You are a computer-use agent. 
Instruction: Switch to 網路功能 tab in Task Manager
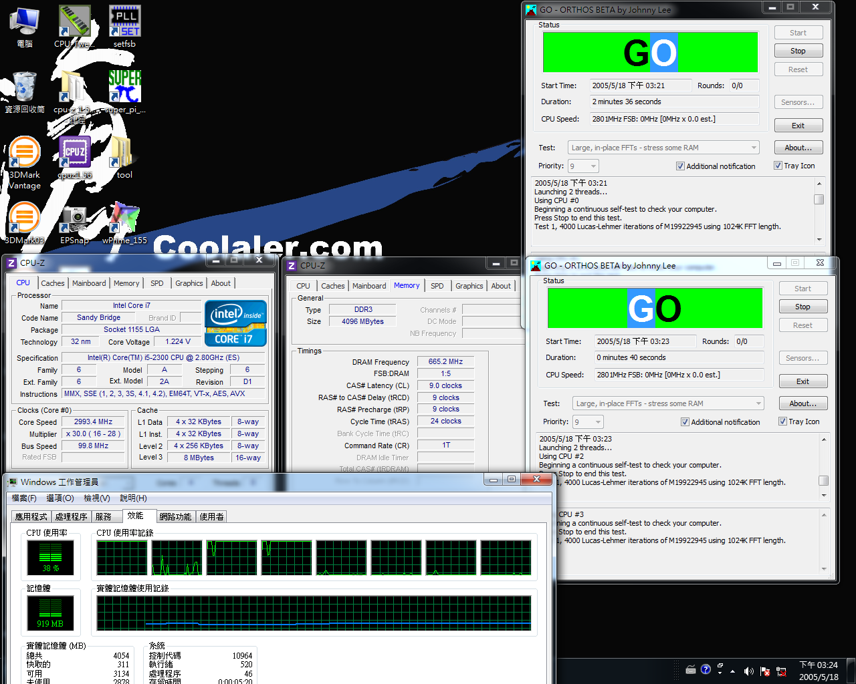pyautogui.click(x=175, y=517)
